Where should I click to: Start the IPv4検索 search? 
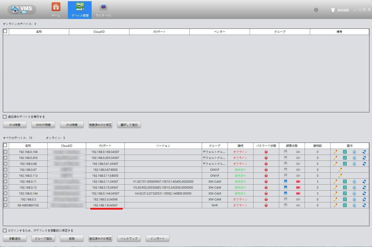(15, 125)
